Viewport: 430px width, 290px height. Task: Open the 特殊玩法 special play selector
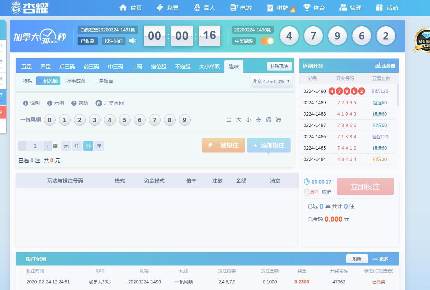279,66
